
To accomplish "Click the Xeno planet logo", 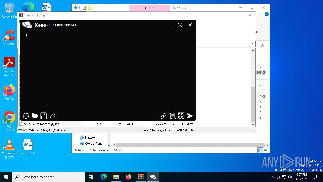I will [x=27, y=25].
